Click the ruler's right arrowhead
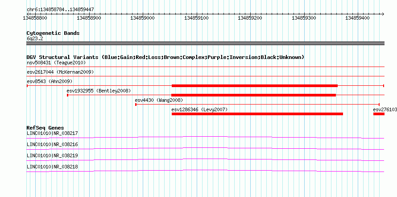This screenshot has height=197, width=397. (383, 14)
